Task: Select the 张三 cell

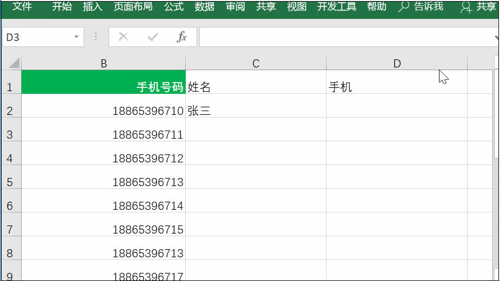Action: [256, 106]
